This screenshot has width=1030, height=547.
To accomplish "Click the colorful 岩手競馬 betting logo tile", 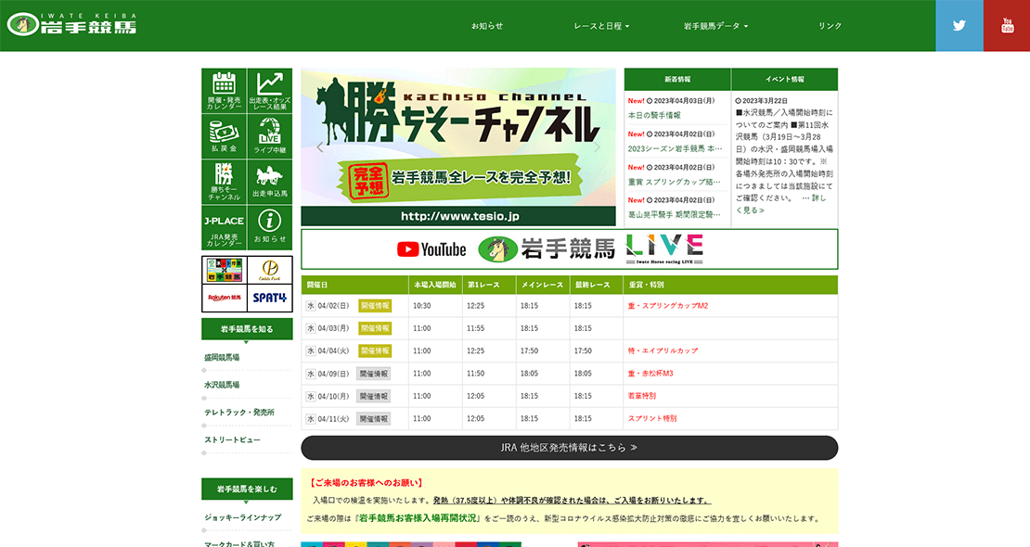I will pos(225,270).
